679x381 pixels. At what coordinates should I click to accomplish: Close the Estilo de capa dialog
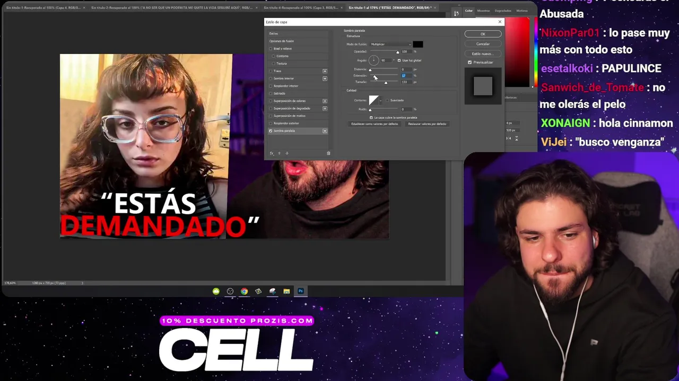click(500, 22)
